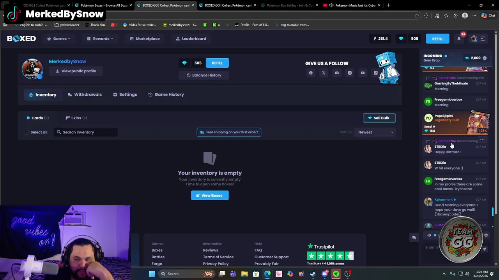Switch to the Game History tab
This screenshot has height=280, width=499.
pyautogui.click(x=166, y=94)
